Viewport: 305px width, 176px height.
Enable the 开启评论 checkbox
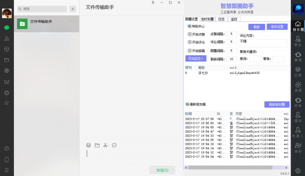[x=190, y=42]
